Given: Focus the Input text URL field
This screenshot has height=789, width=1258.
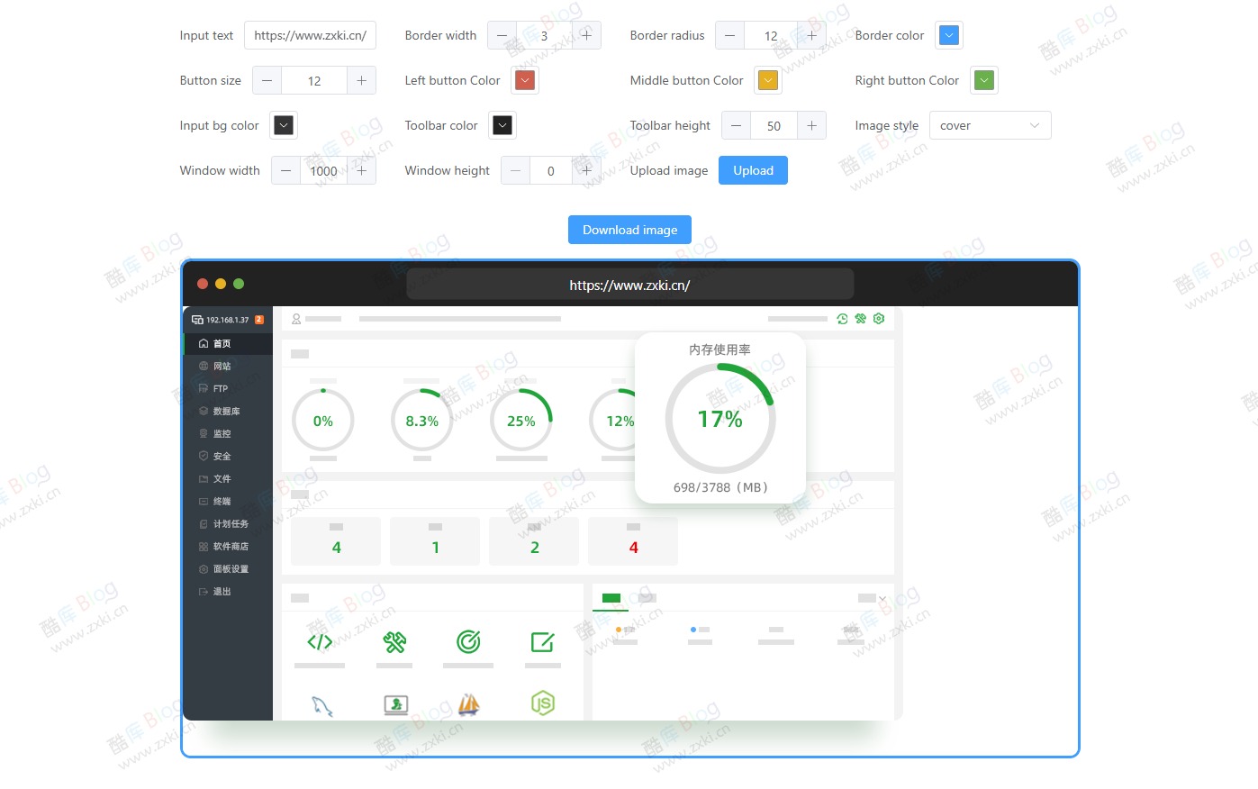Looking at the screenshot, I should tap(310, 35).
